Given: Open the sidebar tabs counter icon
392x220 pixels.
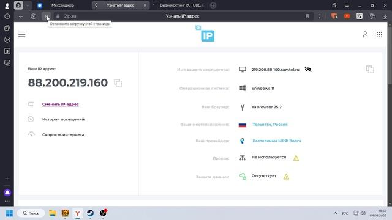Looking at the screenshot, I should pos(7,51).
